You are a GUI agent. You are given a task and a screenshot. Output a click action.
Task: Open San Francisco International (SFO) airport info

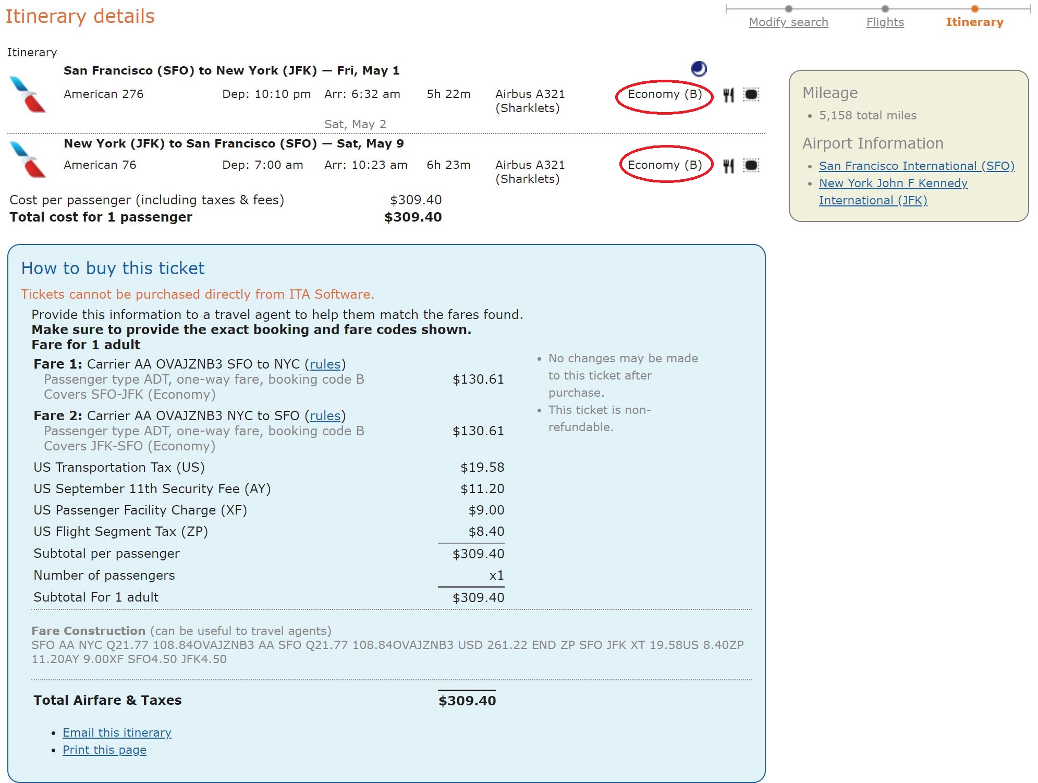tap(917, 166)
